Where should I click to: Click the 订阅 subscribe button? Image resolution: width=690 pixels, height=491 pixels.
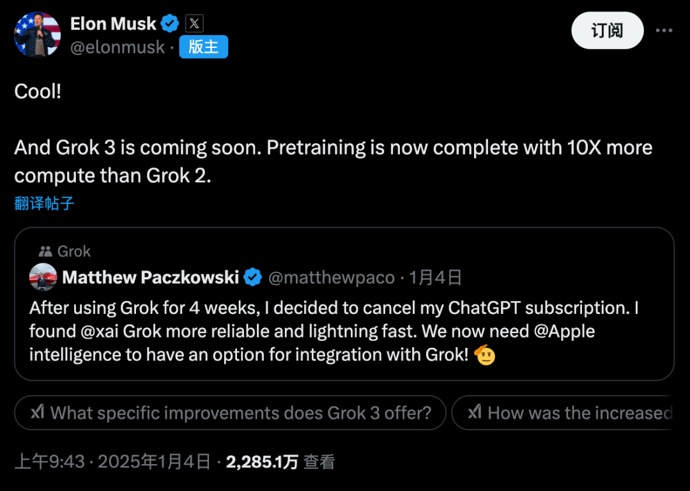[x=608, y=31]
